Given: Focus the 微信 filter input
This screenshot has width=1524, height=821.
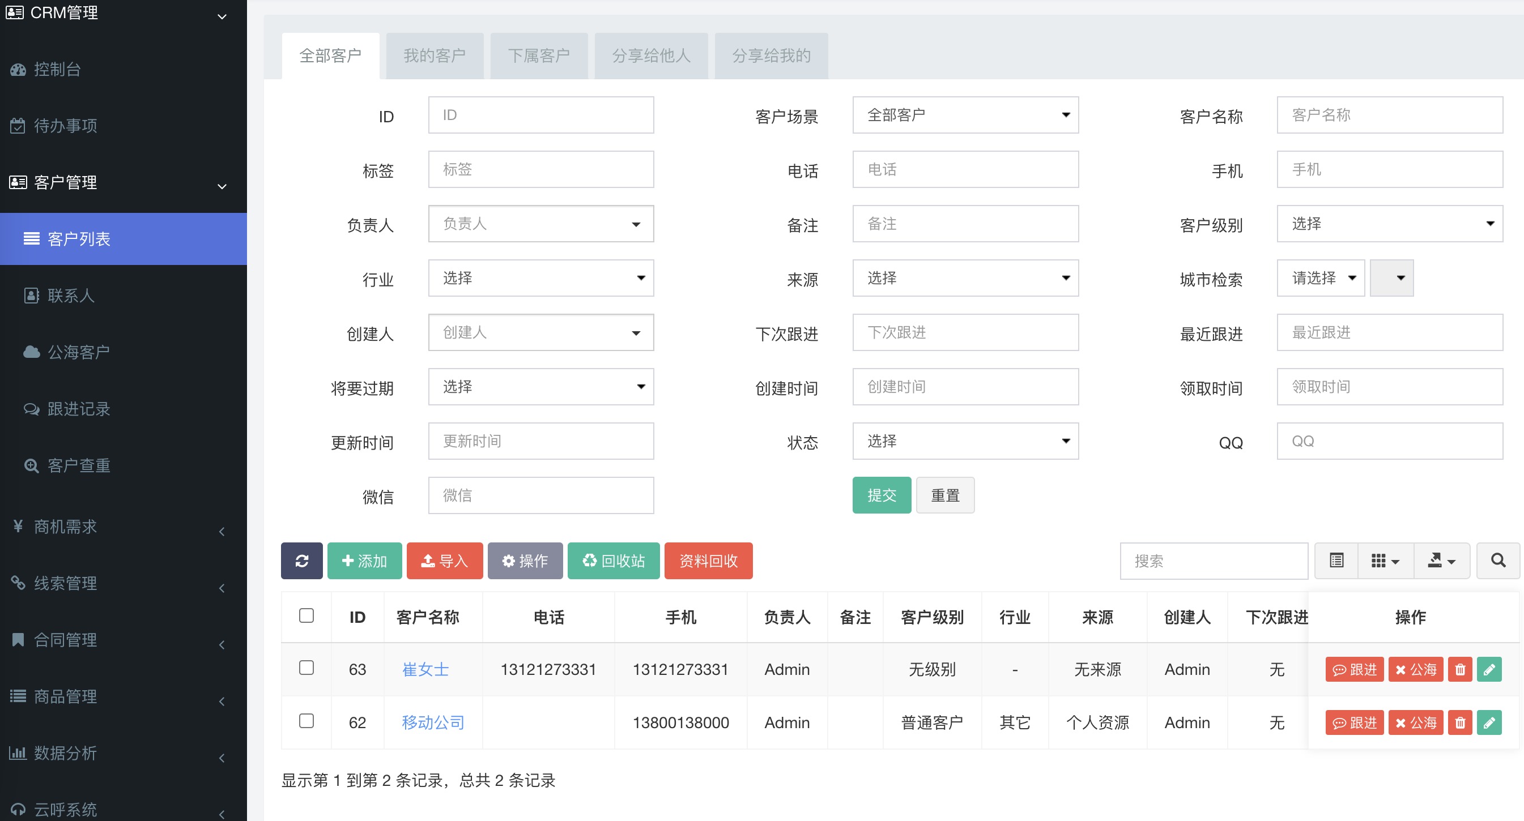Looking at the screenshot, I should tap(540, 495).
